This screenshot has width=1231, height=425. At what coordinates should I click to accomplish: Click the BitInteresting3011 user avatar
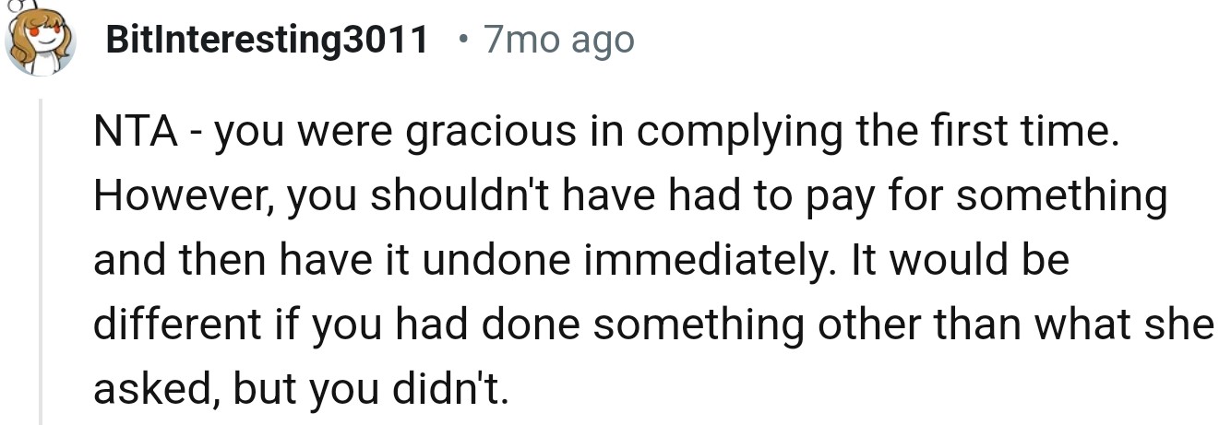(x=39, y=40)
